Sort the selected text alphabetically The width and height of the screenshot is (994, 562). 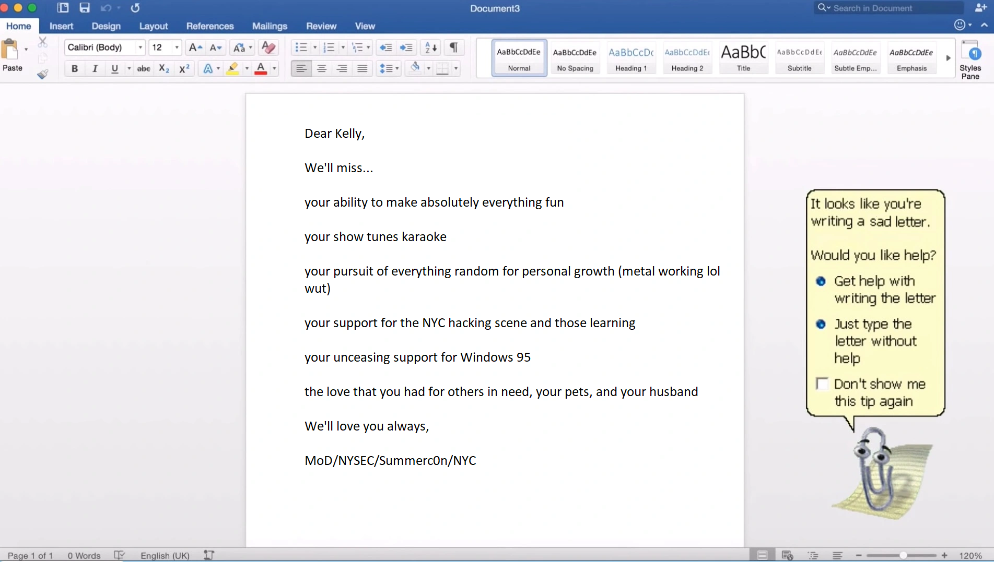point(431,47)
